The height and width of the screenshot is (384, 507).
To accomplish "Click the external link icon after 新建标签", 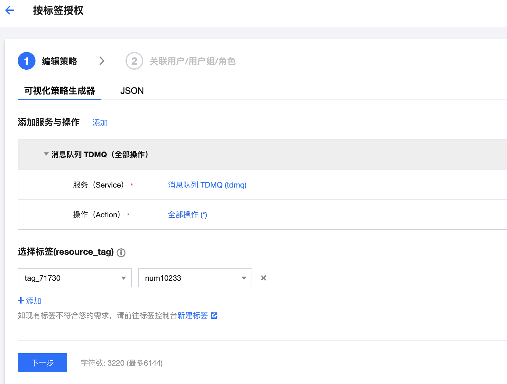I will pyautogui.click(x=214, y=315).
